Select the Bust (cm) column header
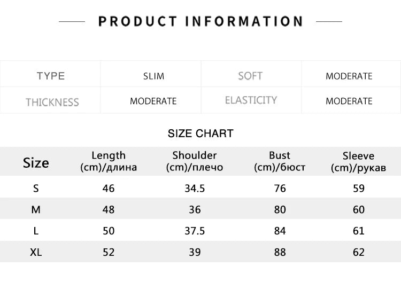 click(280, 161)
